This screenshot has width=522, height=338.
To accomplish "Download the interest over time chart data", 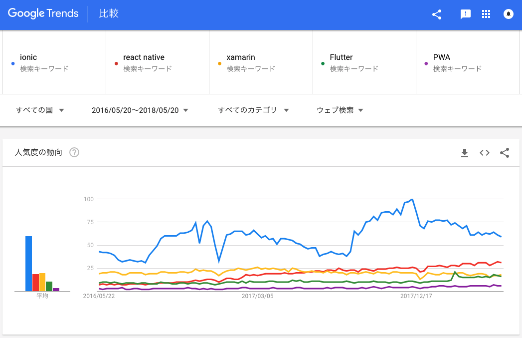I will click(465, 153).
